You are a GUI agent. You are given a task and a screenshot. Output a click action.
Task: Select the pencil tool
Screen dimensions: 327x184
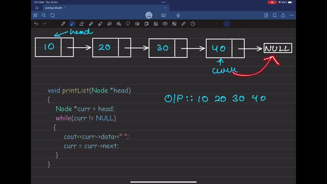pos(91,24)
